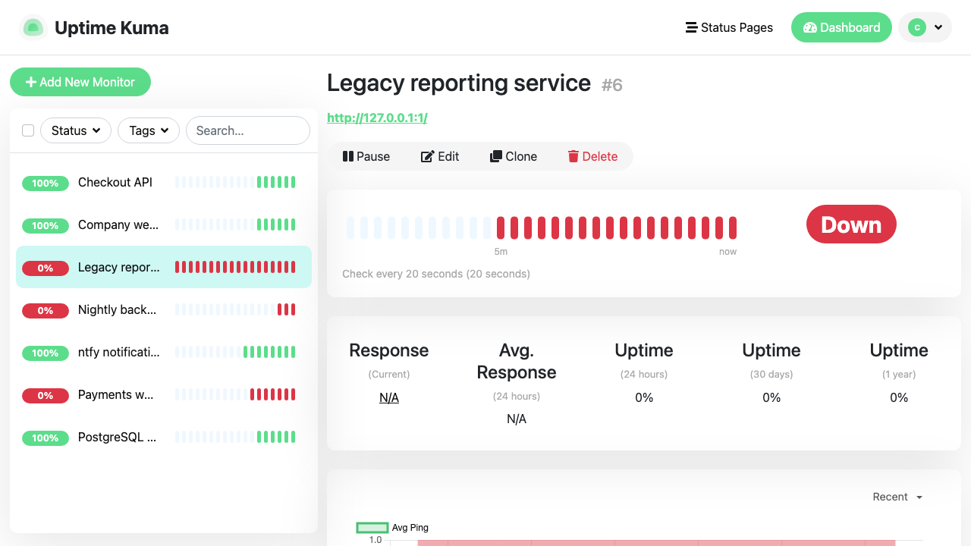Expand the profile dropdown chevron

(938, 27)
